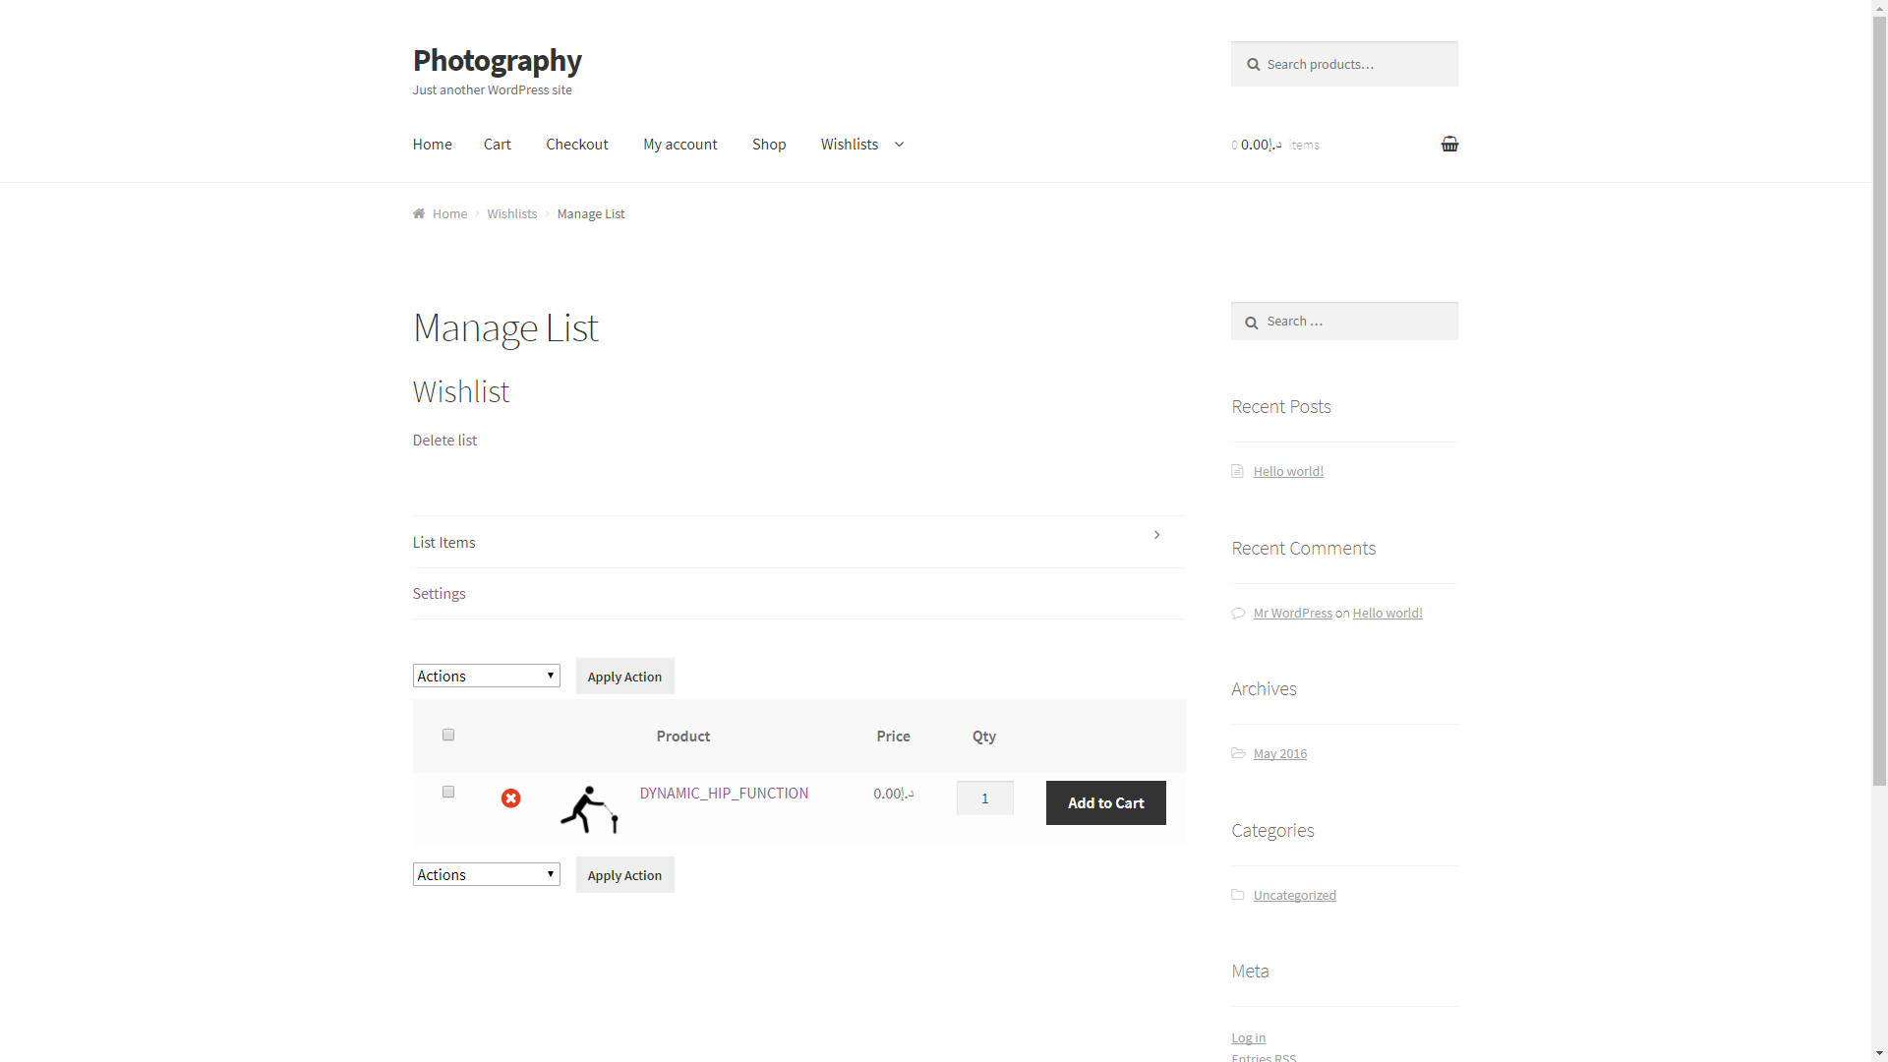
Task: Go to My account in navigation
Action: point(680,145)
